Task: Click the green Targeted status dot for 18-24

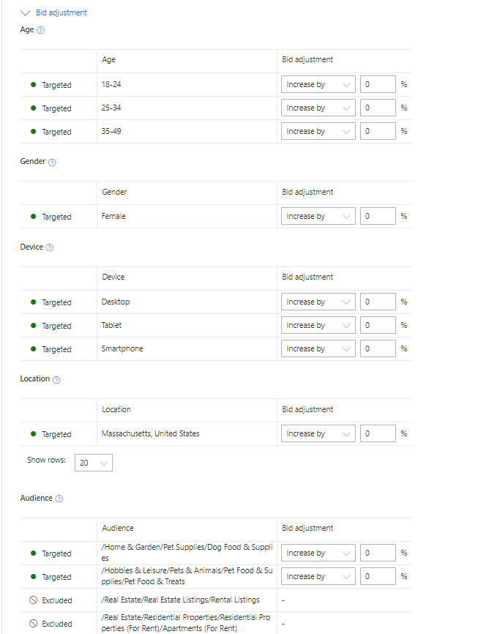Action: point(33,85)
